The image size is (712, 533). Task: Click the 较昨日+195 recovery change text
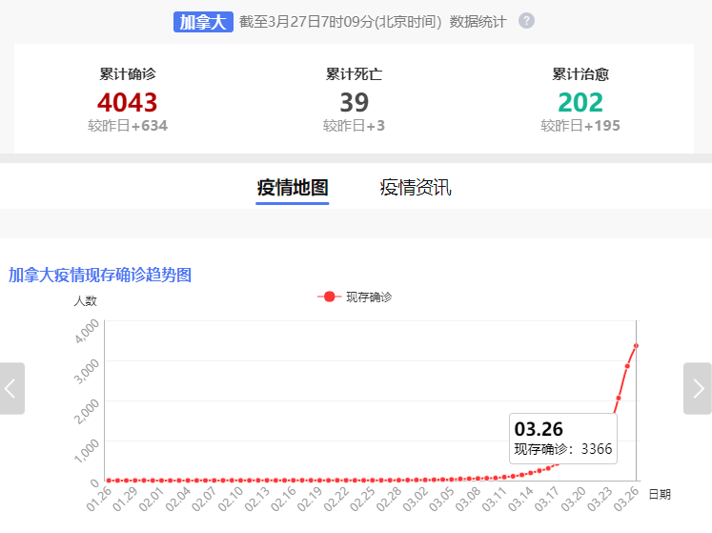[x=580, y=126]
